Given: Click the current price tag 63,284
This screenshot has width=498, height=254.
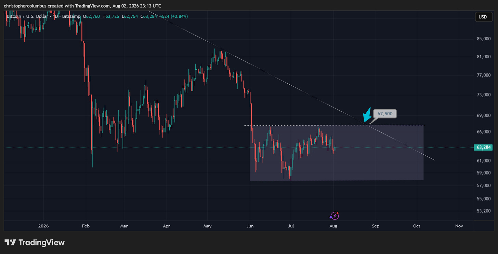Looking at the screenshot, I should click(483, 147).
